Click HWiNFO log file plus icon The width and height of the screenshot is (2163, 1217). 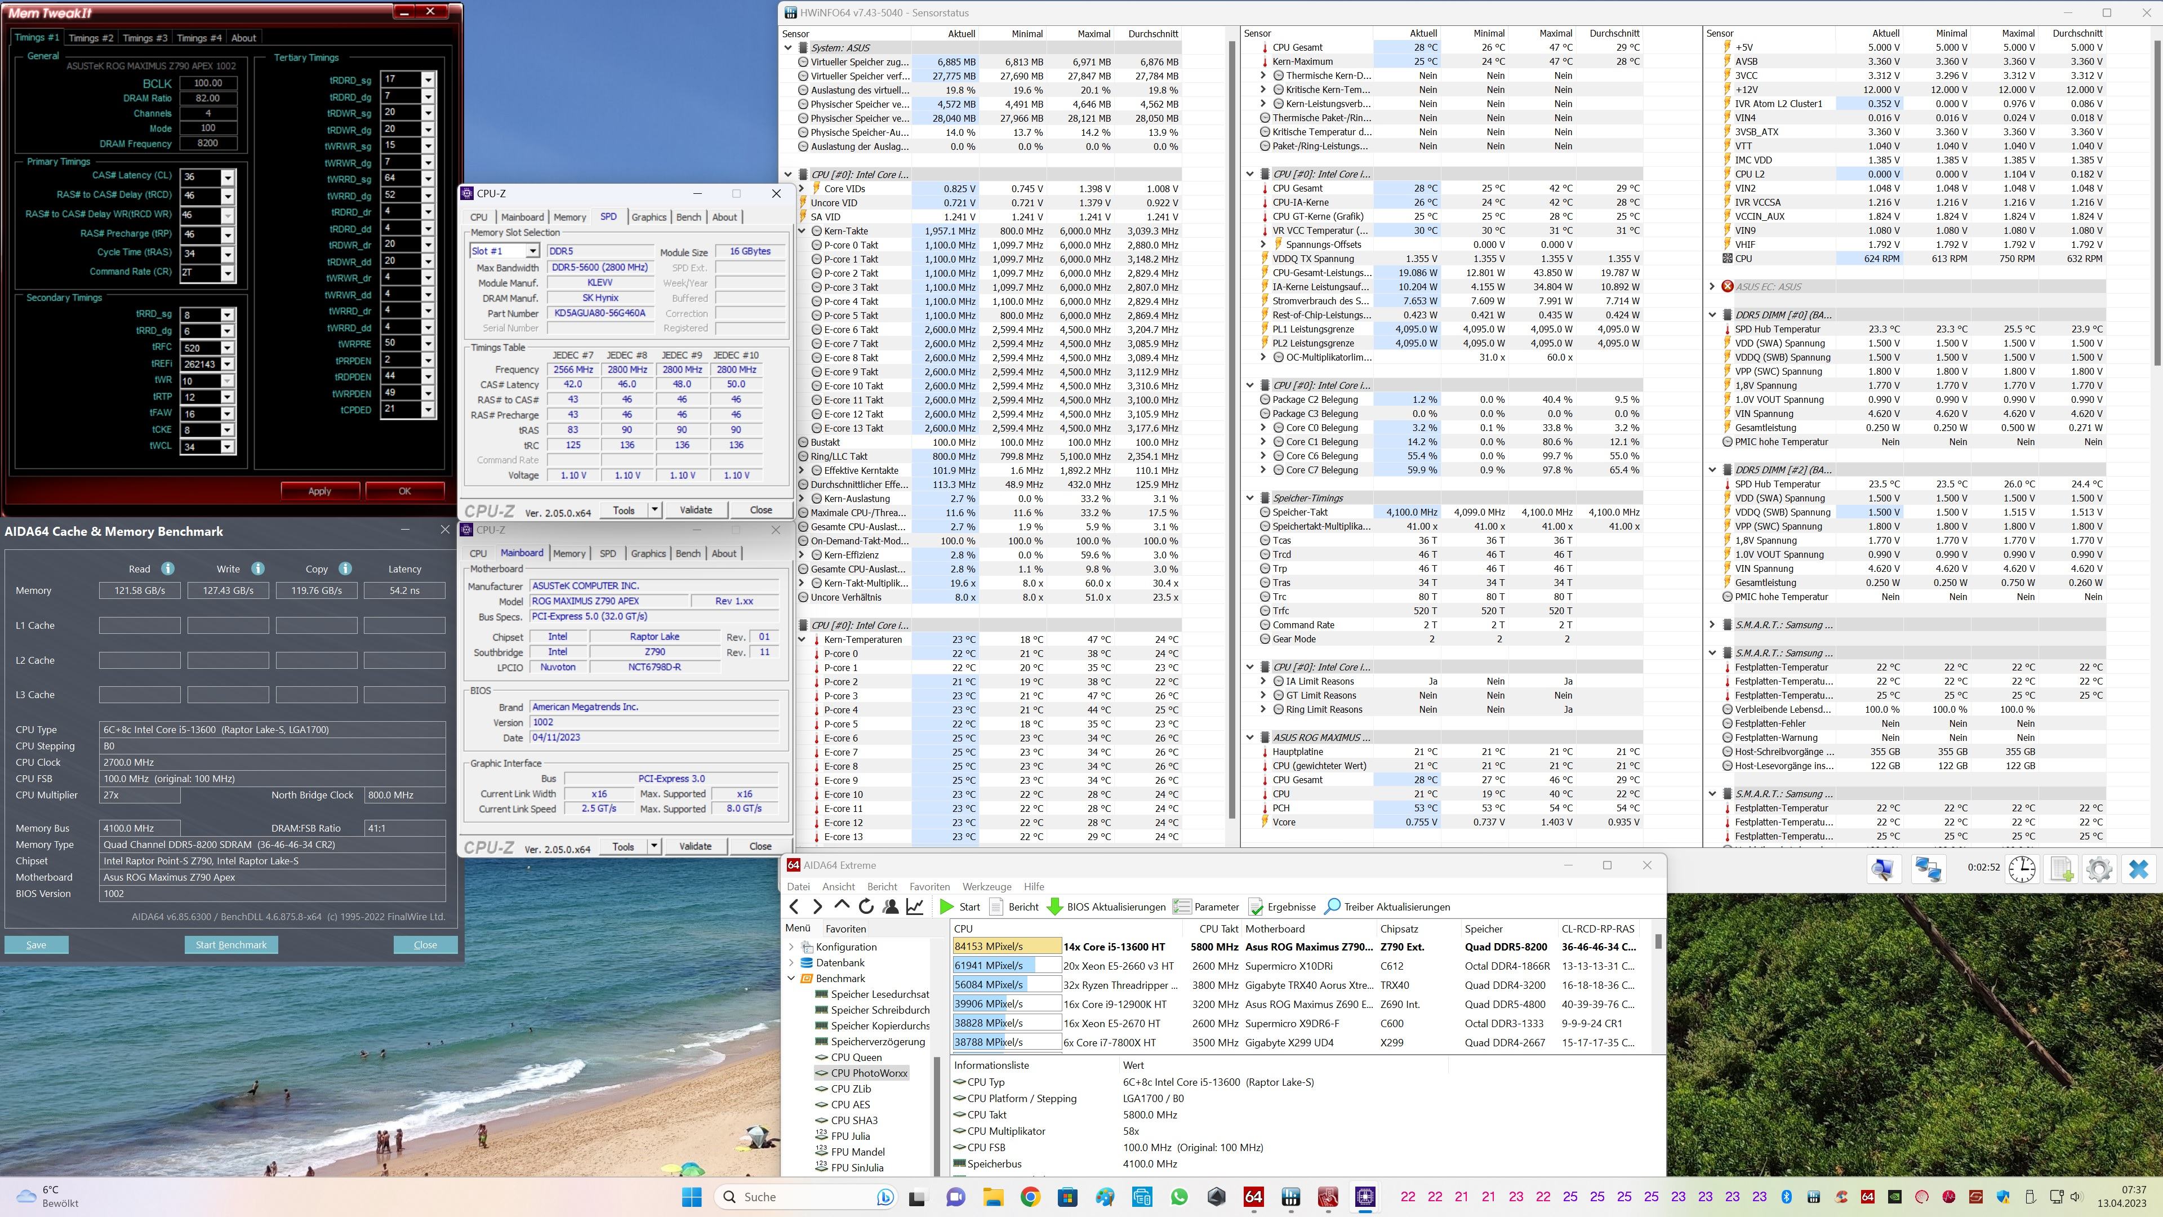click(x=2062, y=869)
